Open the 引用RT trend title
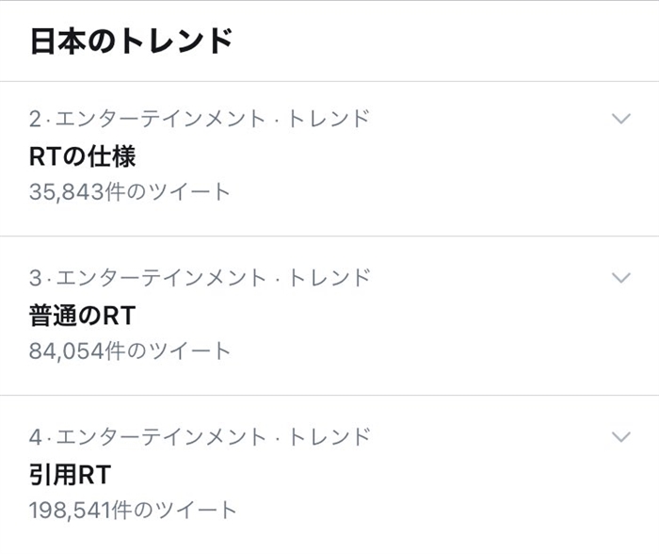This screenshot has width=659, height=554. (71, 474)
